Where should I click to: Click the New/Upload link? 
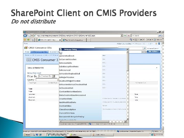pos(34,73)
